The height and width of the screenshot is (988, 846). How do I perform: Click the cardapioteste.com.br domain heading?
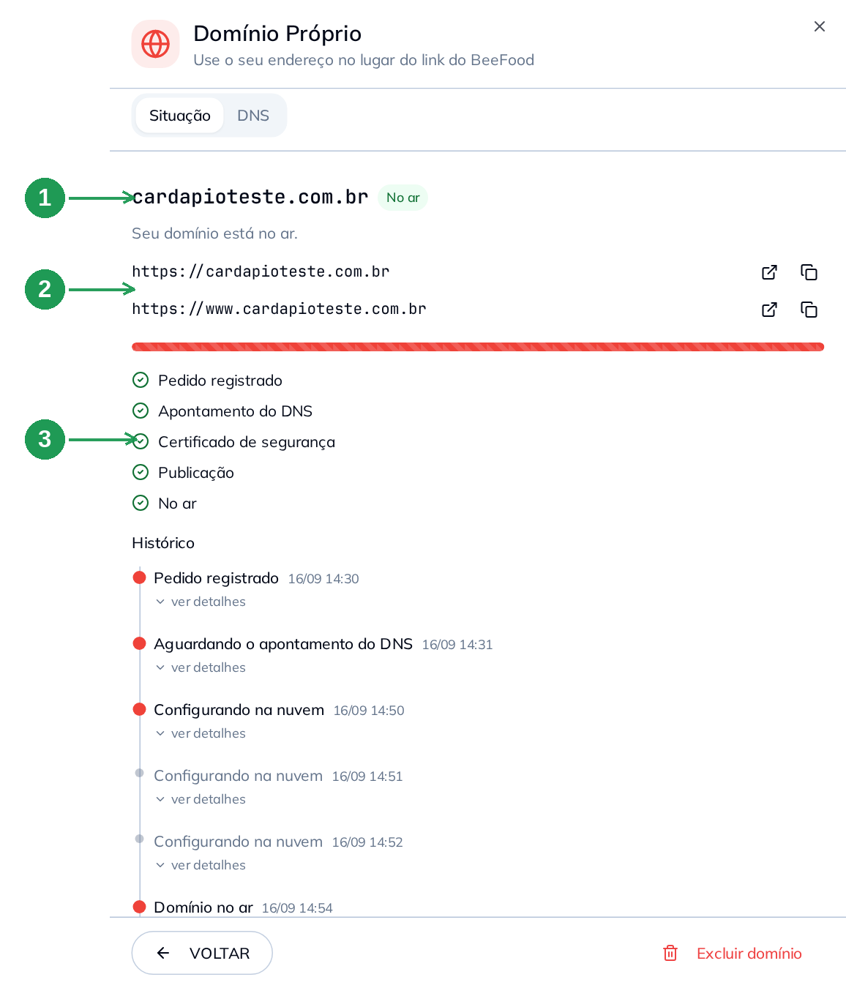[x=250, y=197]
